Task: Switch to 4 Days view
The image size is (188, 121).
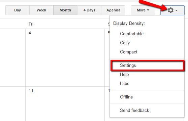Action: tap(89, 10)
